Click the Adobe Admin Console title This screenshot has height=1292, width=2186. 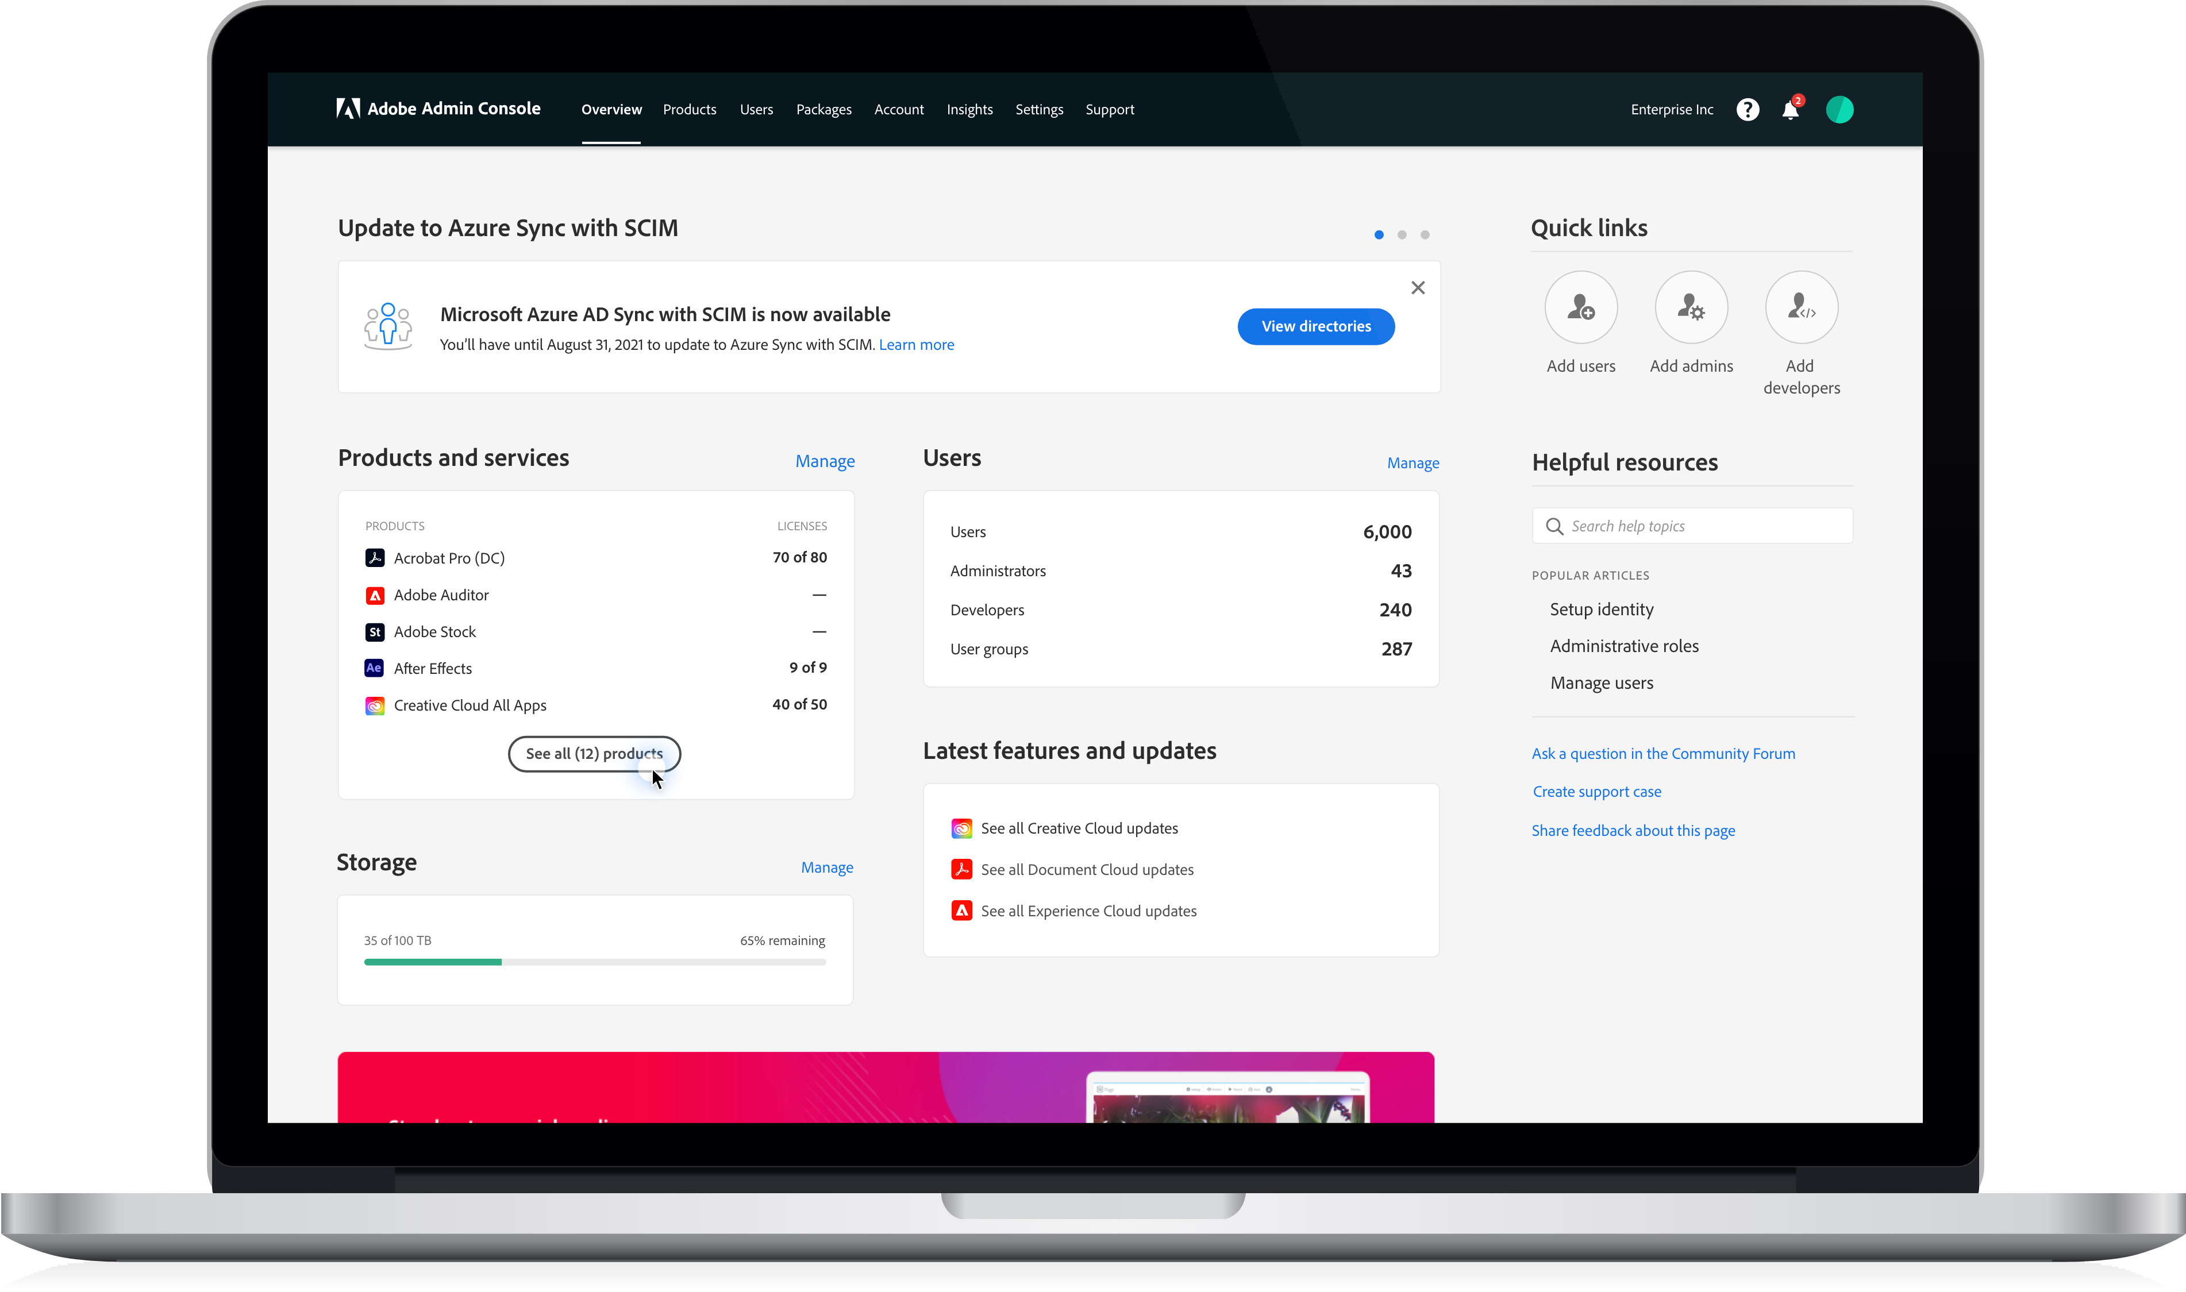coord(454,109)
